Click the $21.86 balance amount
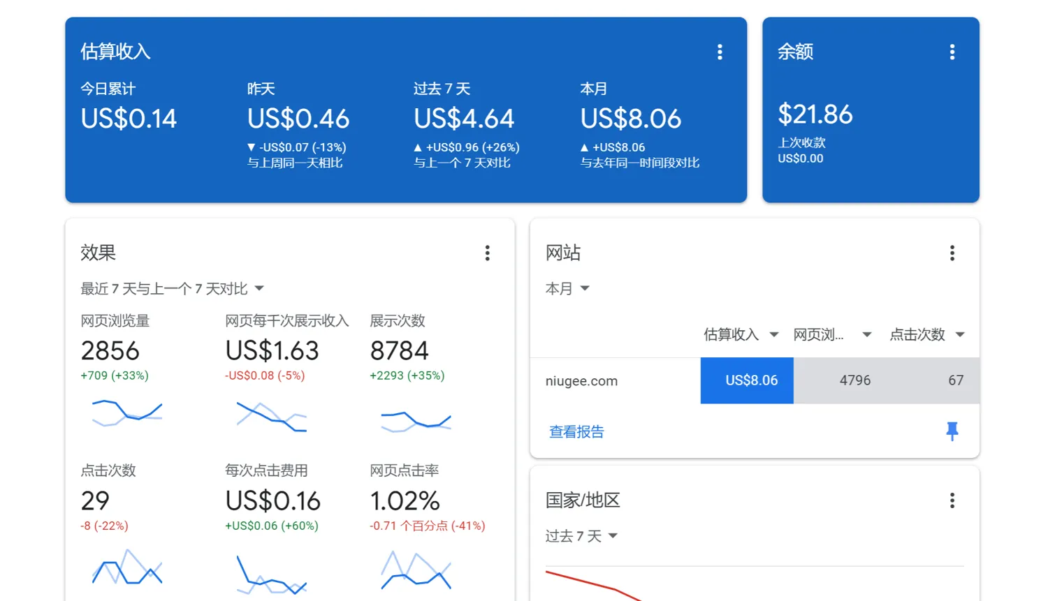 [x=815, y=114]
